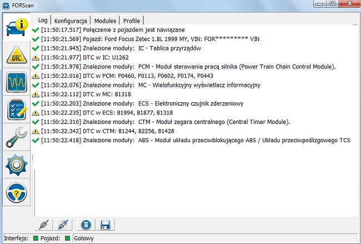This screenshot has height=244, width=361.
Task: Click the green Interfejs status indicator
Action: (x=36, y=238)
